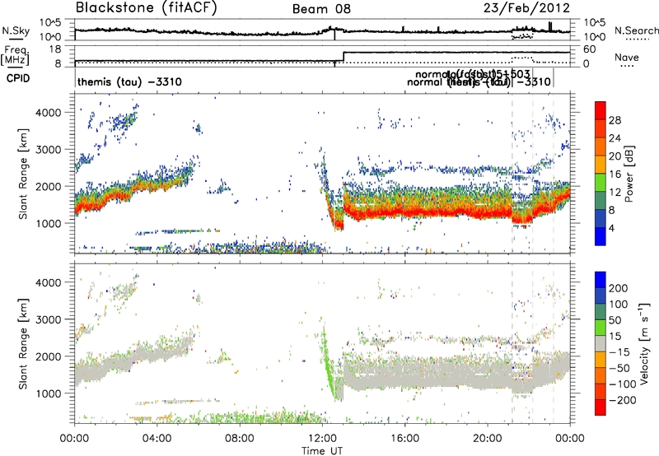Click the -200 velocity colorbar label
This screenshot has width=659, height=456.
622,400
